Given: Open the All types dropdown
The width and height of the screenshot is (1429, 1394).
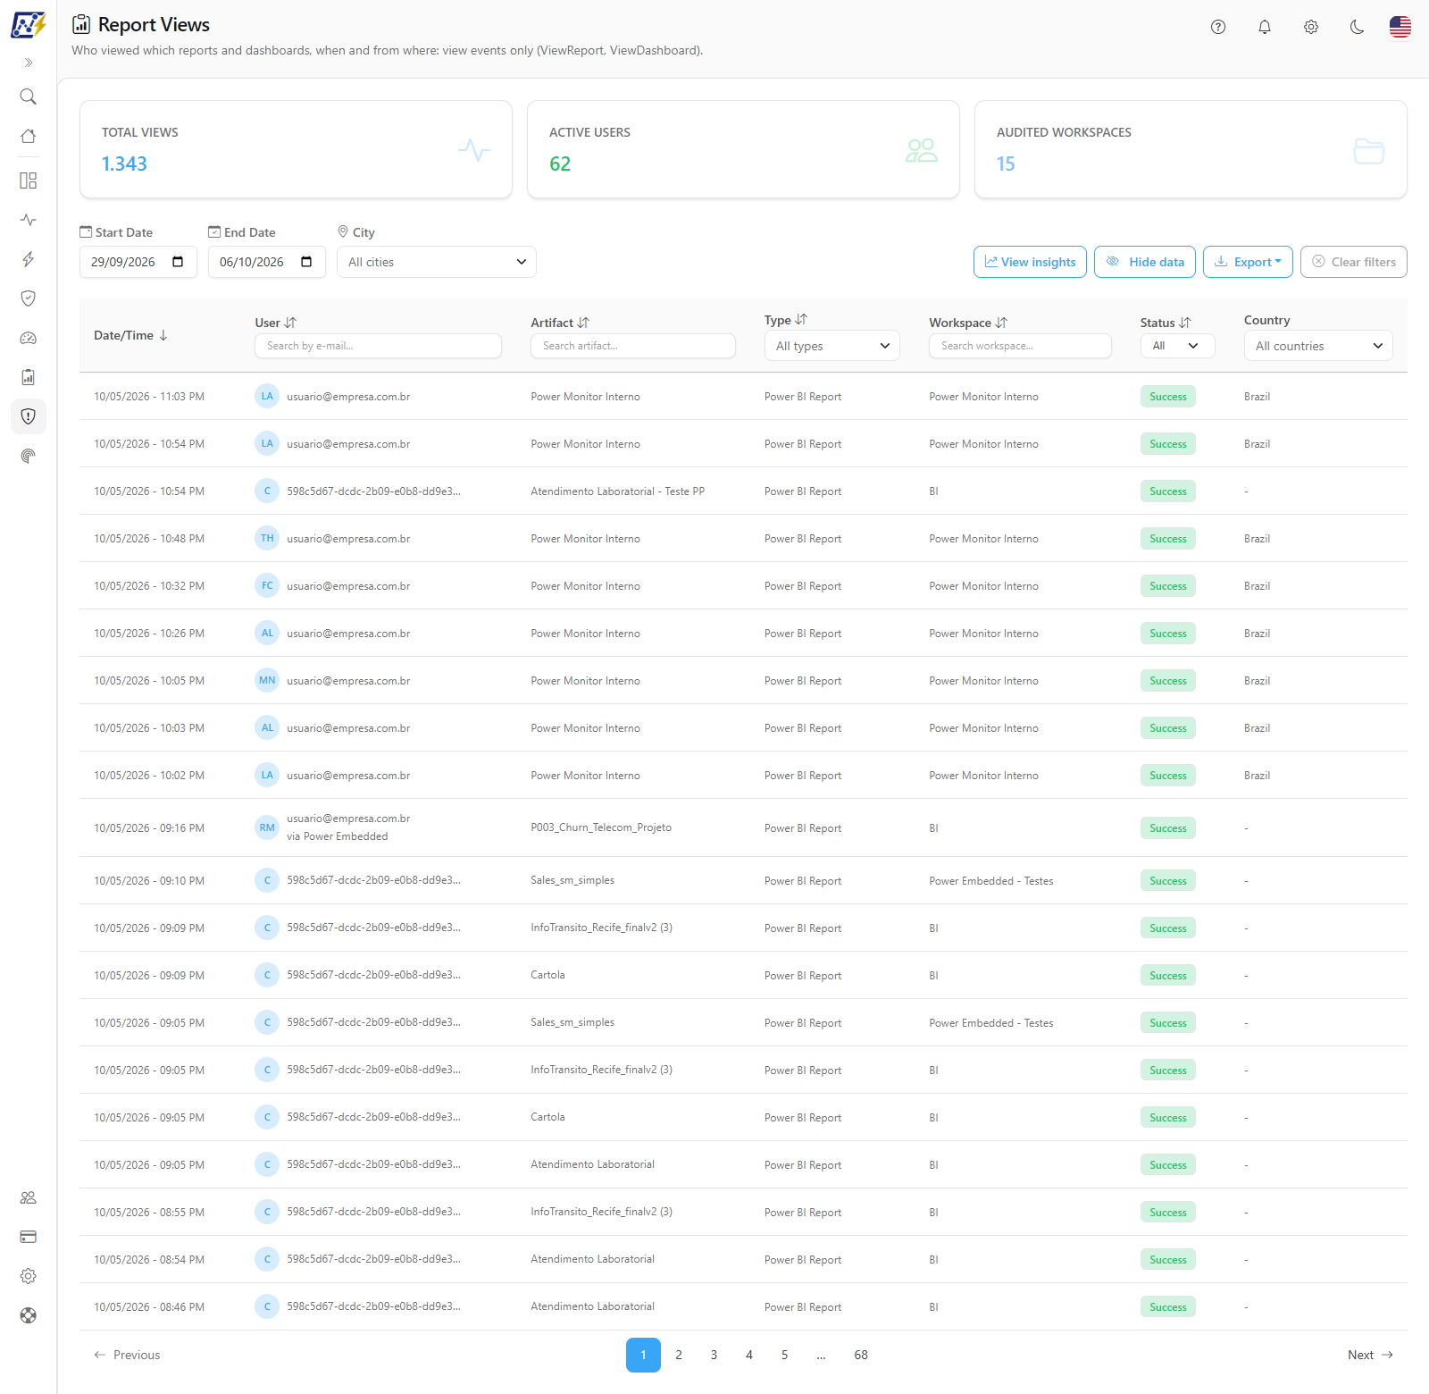Looking at the screenshot, I should (x=832, y=346).
